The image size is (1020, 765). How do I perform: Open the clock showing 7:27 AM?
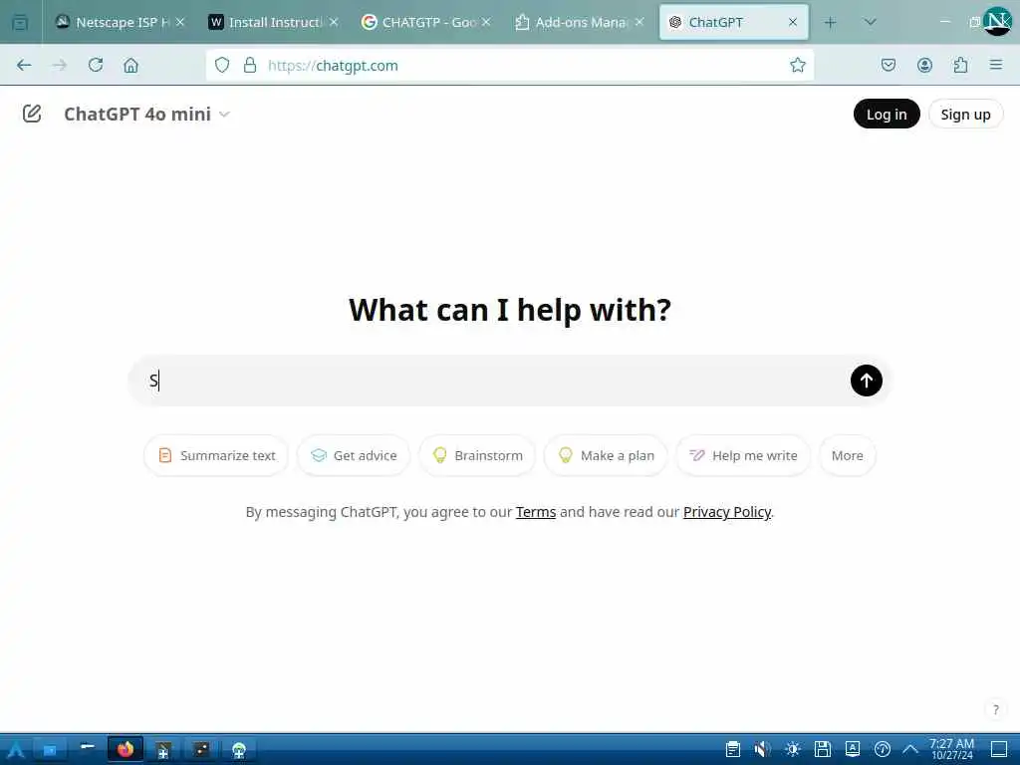951,749
